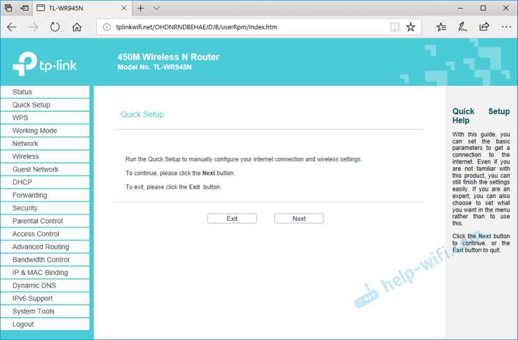Viewport: 518px width, 340px height.
Task: Click the Quick Setup Help heading
Action: click(481, 115)
